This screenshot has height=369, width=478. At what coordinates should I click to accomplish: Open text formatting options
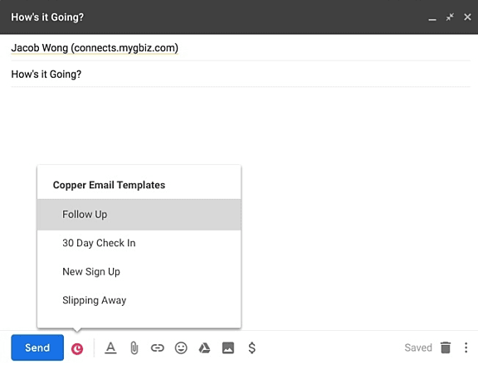pos(110,348)
